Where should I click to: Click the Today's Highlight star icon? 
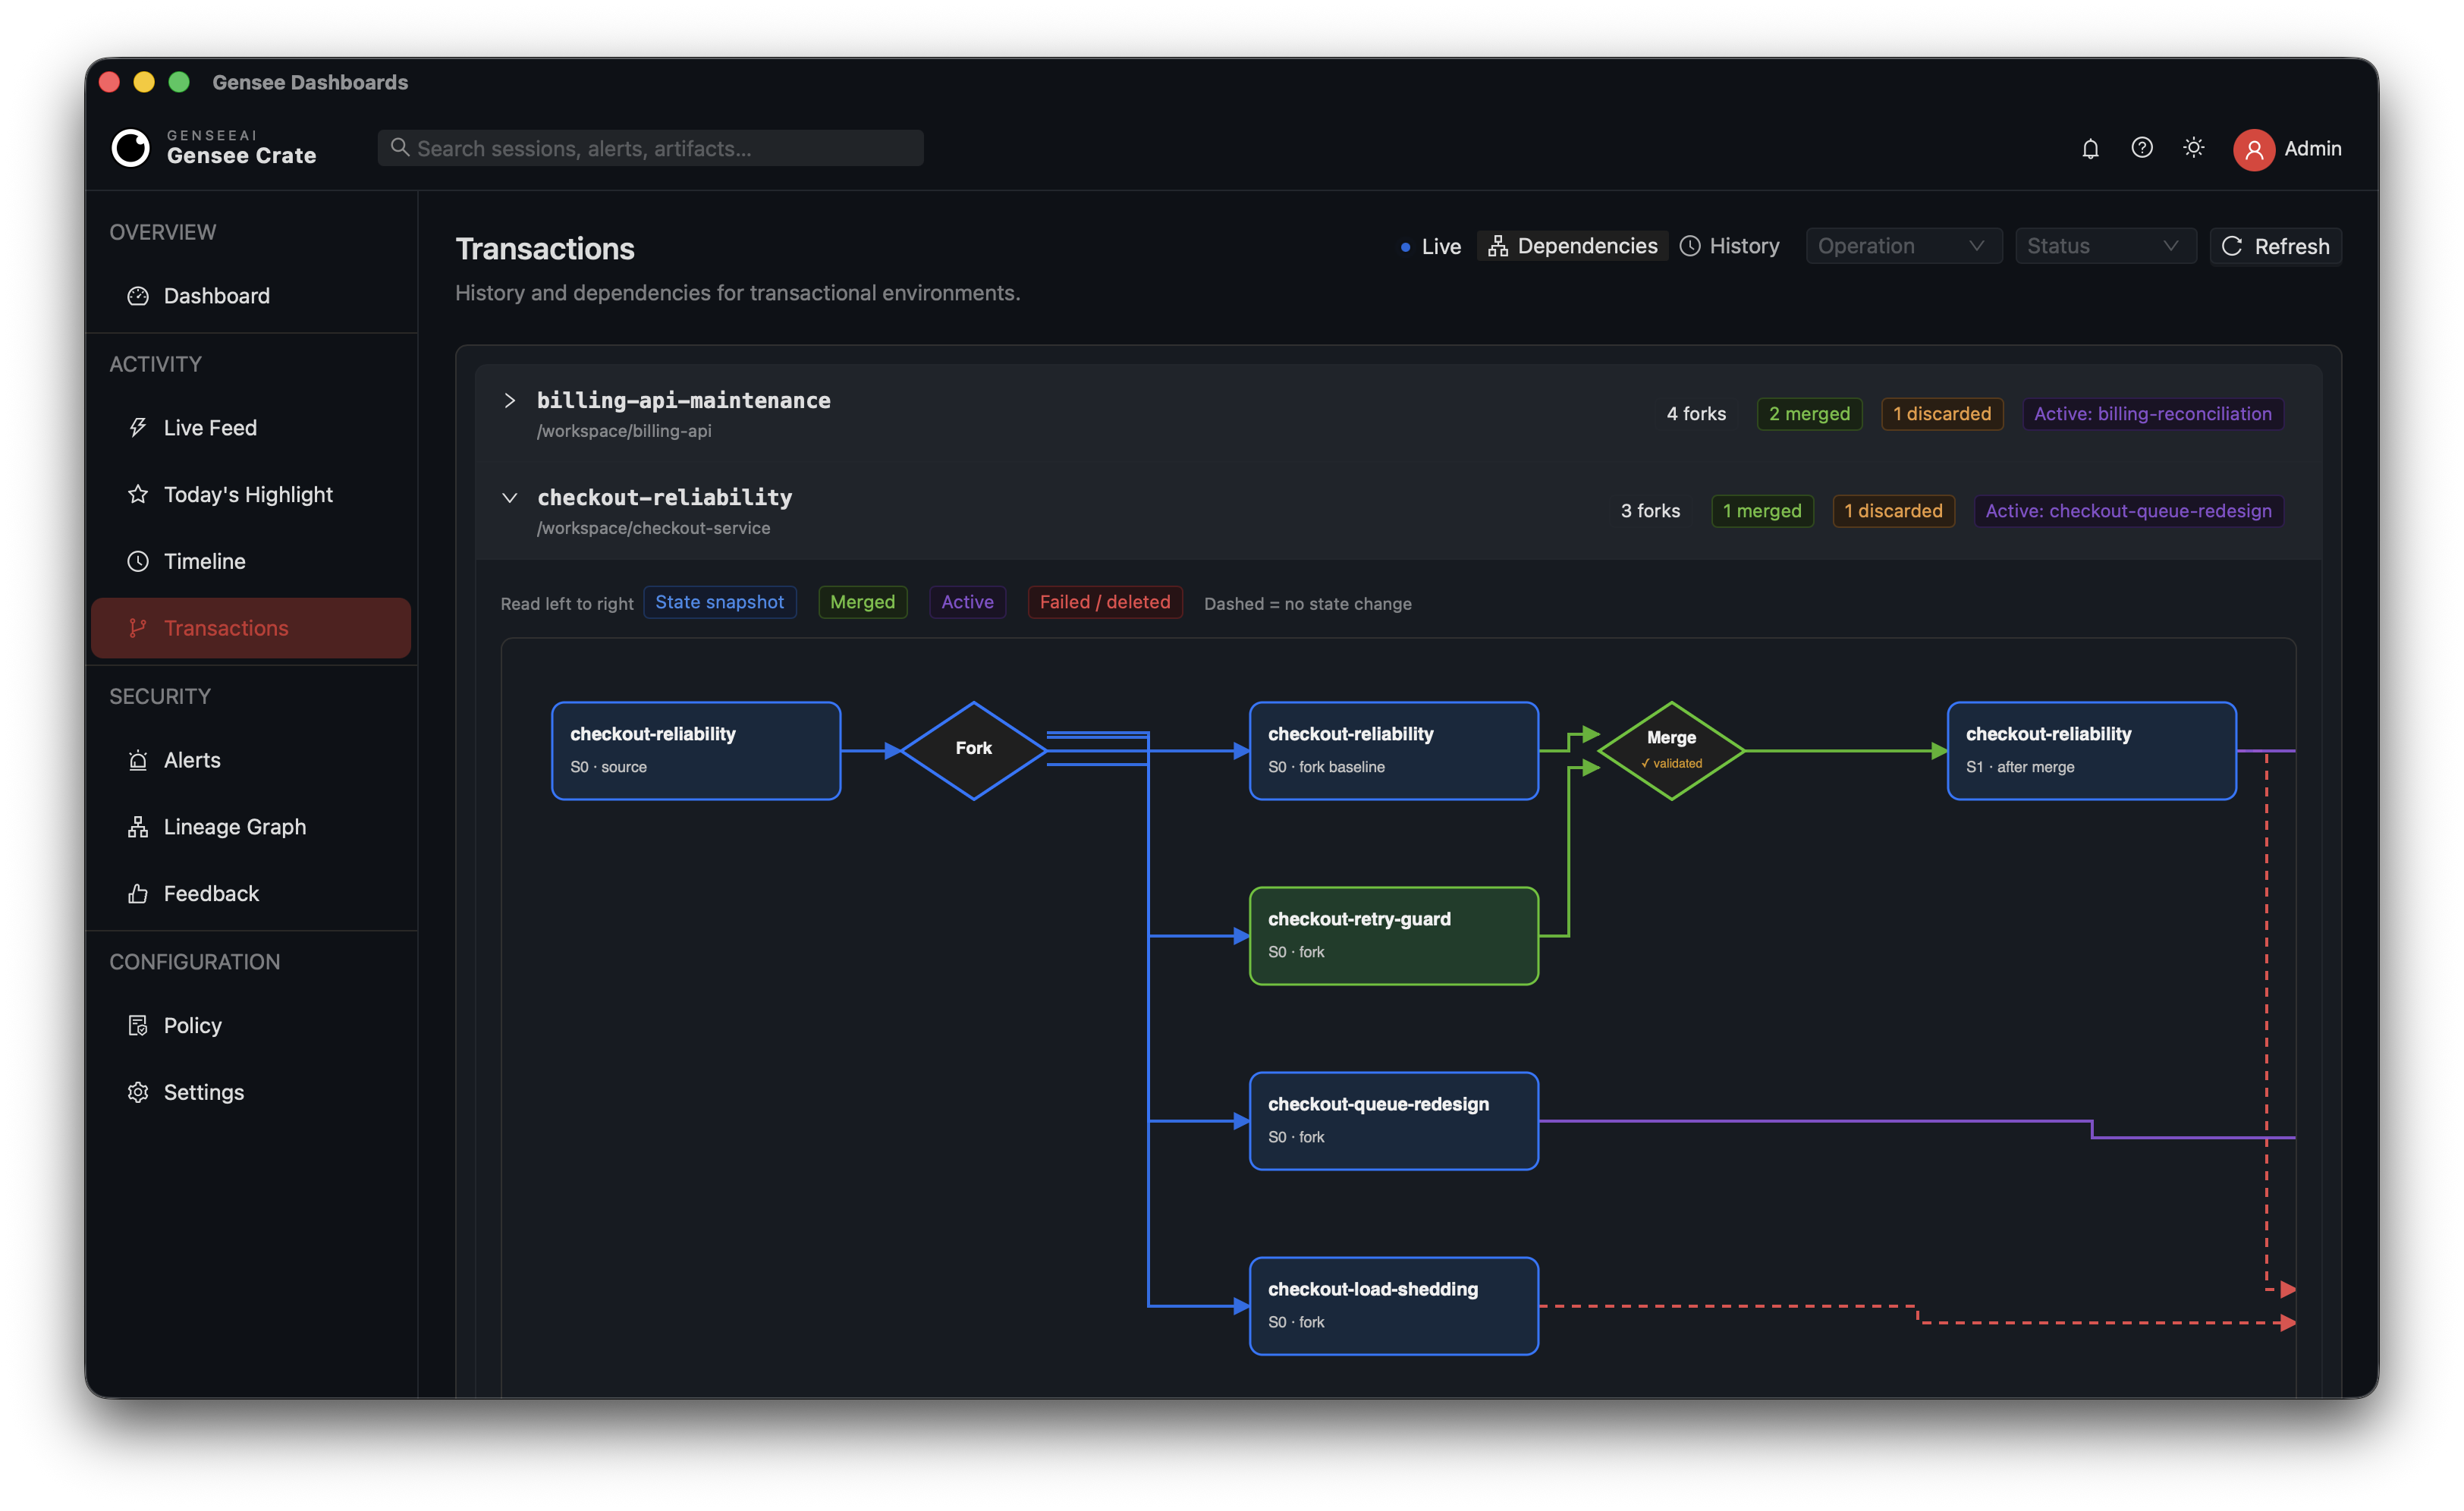[138, 494]
